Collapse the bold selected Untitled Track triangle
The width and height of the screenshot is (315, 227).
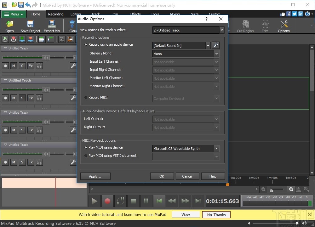5,80
